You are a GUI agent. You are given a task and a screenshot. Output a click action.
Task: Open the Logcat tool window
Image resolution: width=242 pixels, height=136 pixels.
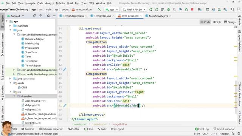117,129
